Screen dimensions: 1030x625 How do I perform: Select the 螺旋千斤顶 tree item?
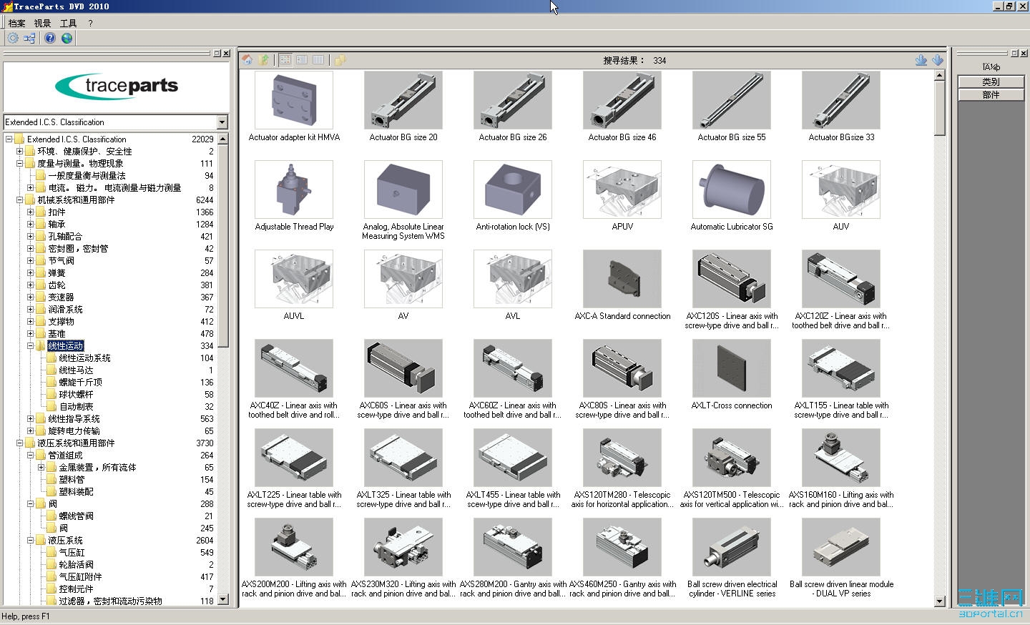pos(80,383)
